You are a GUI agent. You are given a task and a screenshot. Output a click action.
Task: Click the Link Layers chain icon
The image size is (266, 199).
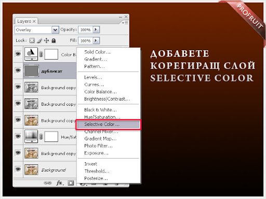coord(48,183)
